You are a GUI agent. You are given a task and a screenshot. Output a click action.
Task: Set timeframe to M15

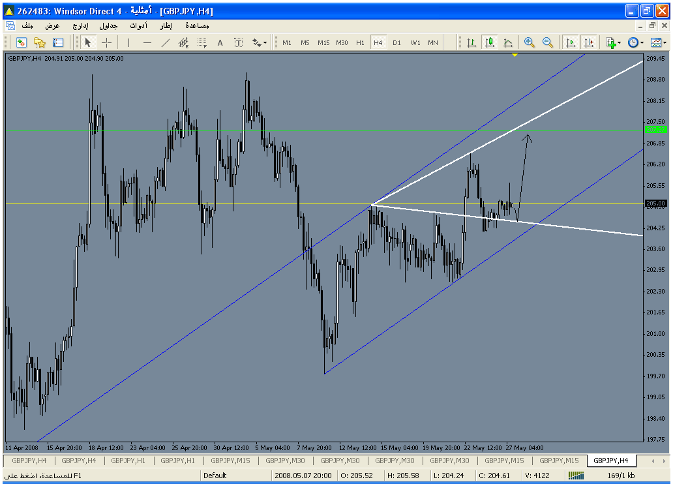tap(323, 42)
